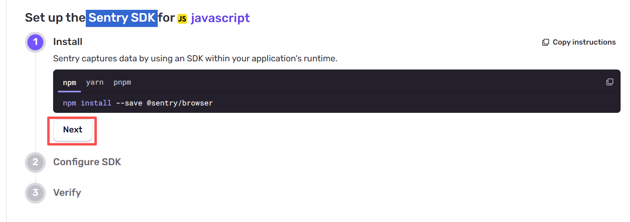The width and height of the screenshot is (630, 222).
Task: Select the npm tab
Action: click(69, 82)
